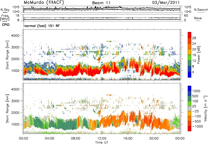Click the 04:00 time axis tick label
The image size is (208, 144).
[x=50, y=139]
